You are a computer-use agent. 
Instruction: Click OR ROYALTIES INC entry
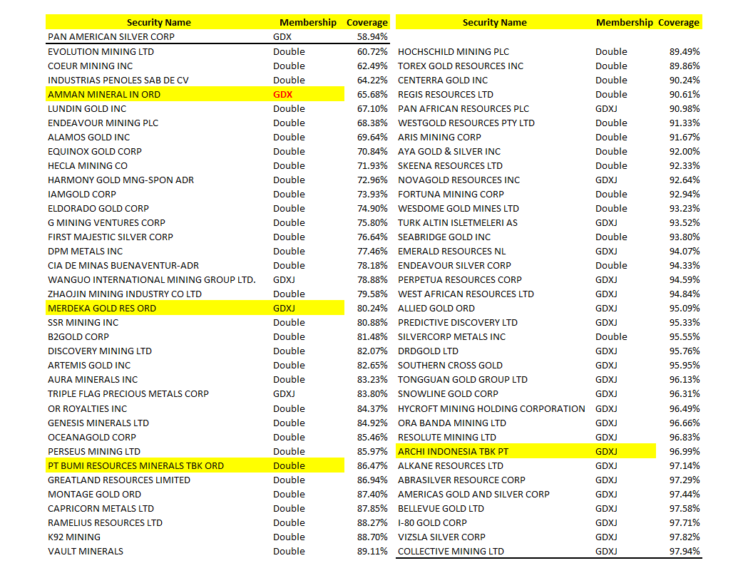pos(87,409)
